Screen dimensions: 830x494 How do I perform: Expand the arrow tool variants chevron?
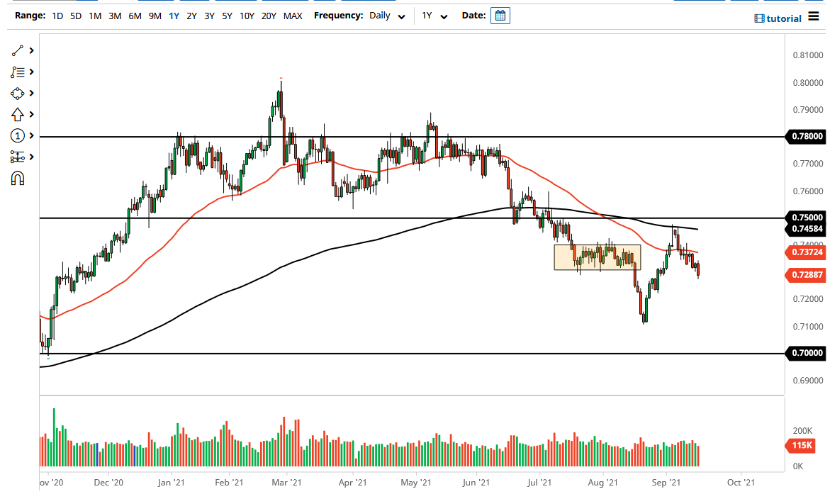30,114
